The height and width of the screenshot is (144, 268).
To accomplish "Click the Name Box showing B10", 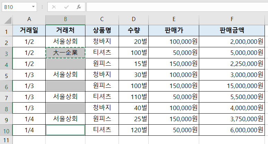I will (x=19, y=7).
